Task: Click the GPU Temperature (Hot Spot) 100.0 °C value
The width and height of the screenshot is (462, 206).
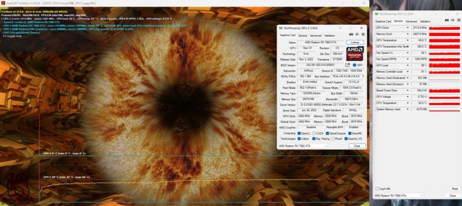Action: click(419, 46)
